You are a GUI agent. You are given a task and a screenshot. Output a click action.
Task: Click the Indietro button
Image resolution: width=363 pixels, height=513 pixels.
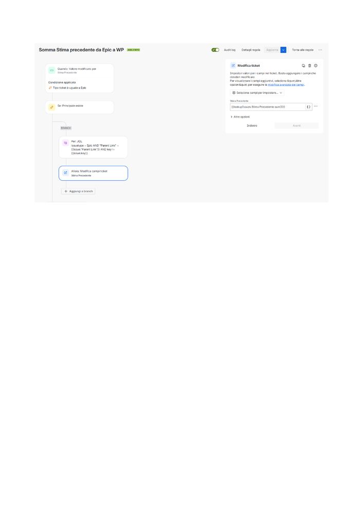(x=252, y=126)
